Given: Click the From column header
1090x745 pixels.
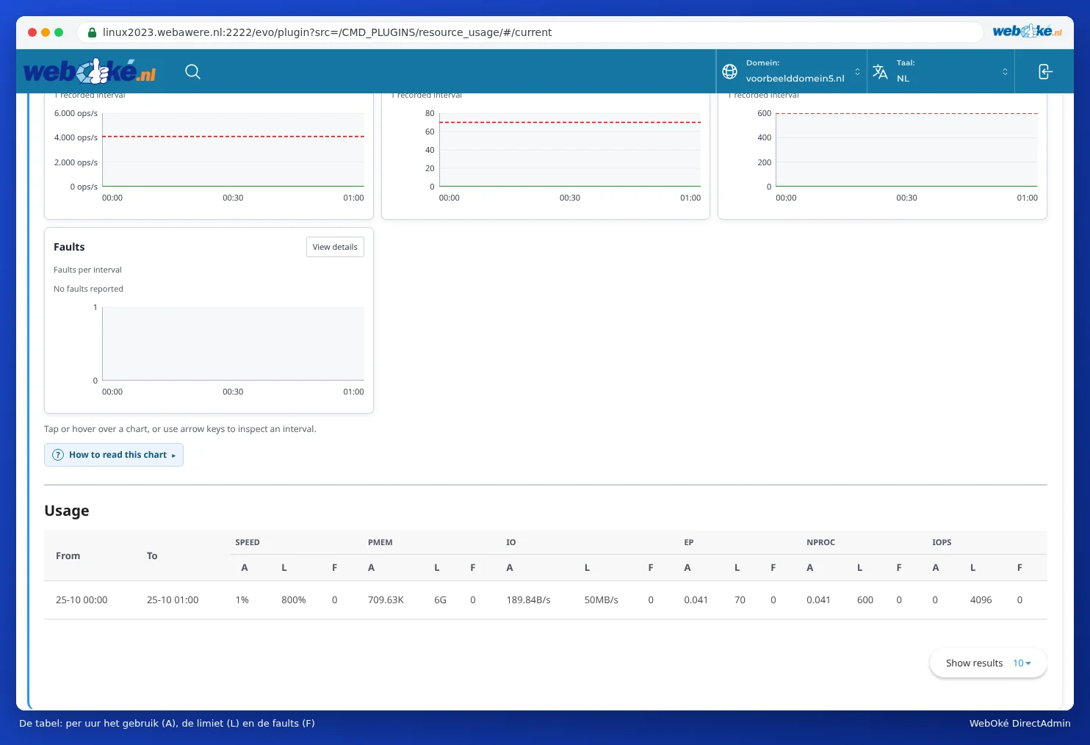Looking at the screenshot, I should [68, 555].
